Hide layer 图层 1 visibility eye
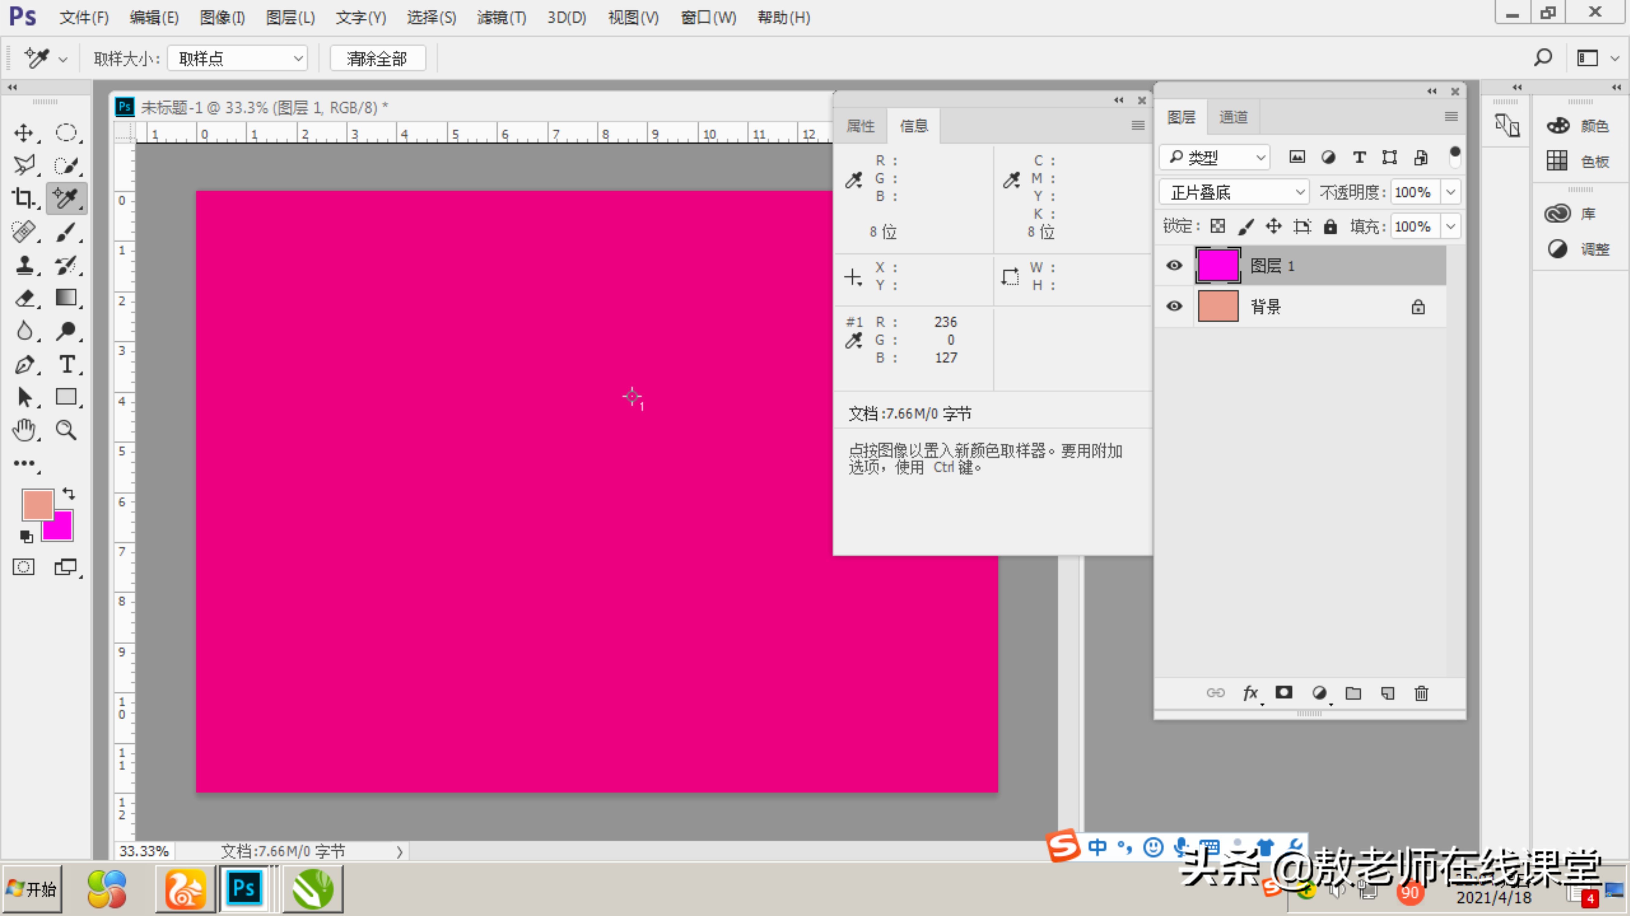 [1174, 266]
